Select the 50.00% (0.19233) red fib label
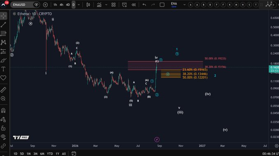279x156 pixels. (215, 58)
